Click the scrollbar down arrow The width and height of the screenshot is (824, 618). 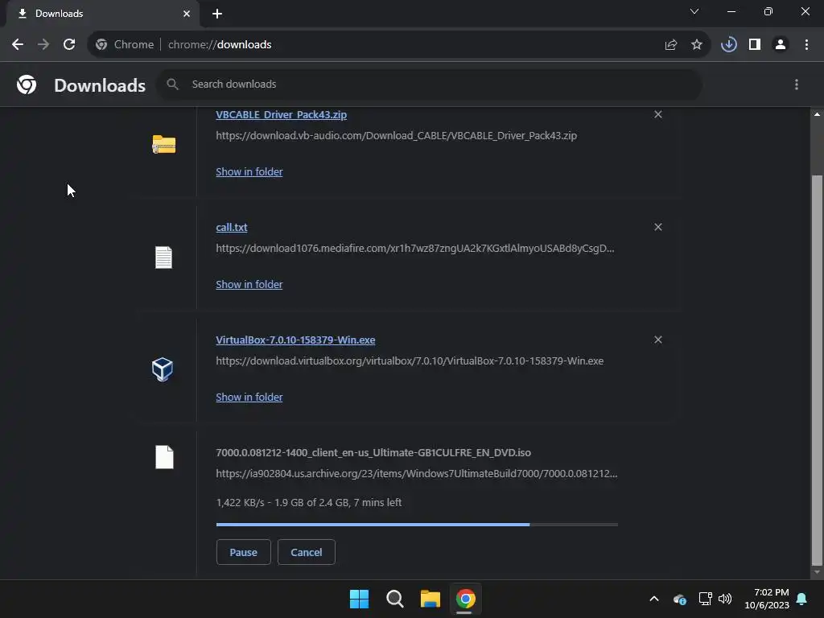point(816,572)
